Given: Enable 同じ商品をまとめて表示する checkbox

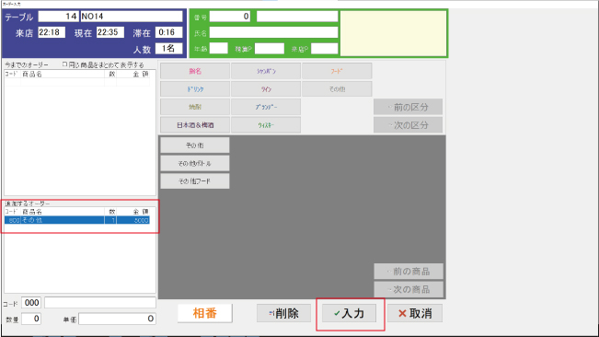Looking at the screenshot, I should tap(64, 64).
